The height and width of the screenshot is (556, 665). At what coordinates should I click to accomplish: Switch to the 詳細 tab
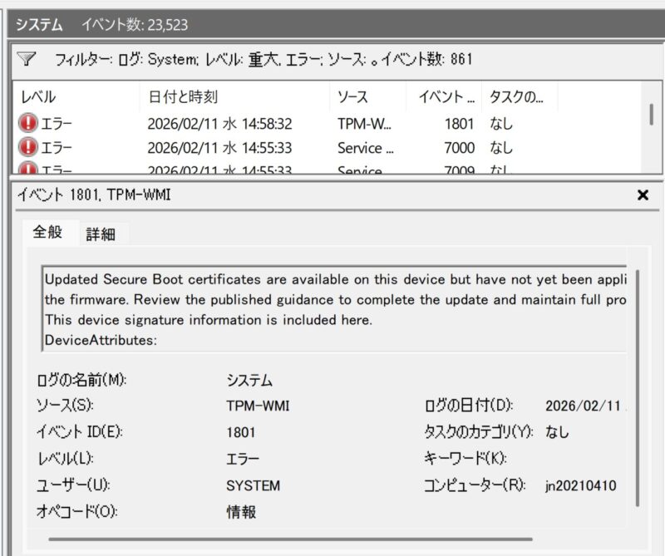click(x=101, y=234)
